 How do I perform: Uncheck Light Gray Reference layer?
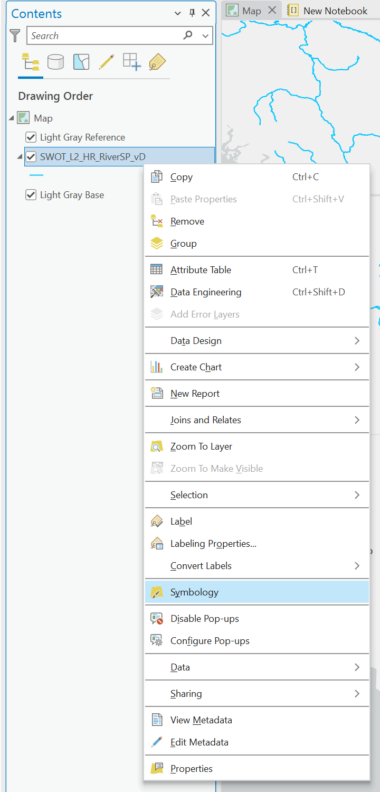click(x=31, y=137)
